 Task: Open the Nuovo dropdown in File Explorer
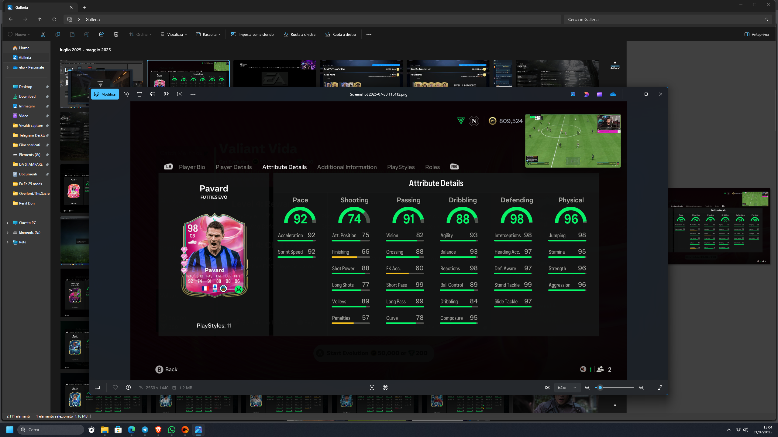(19, 35)
